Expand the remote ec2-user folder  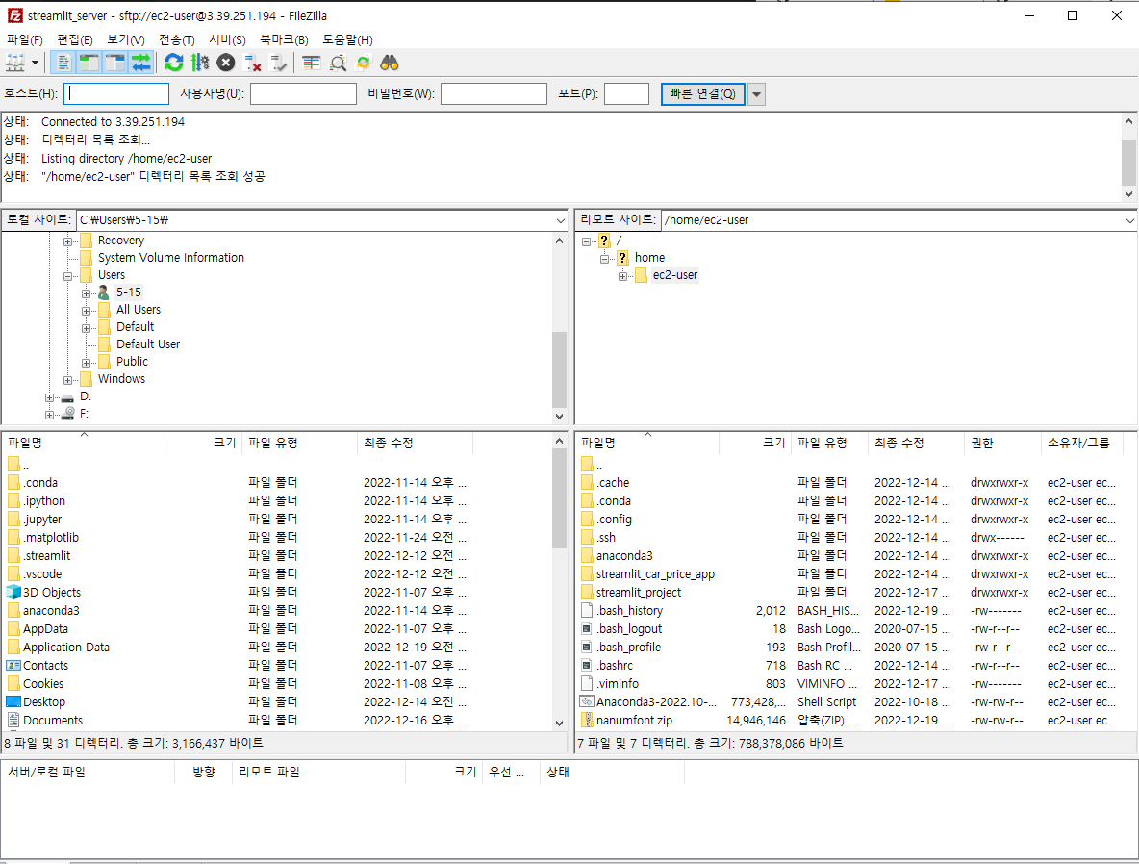coord(622,276)
